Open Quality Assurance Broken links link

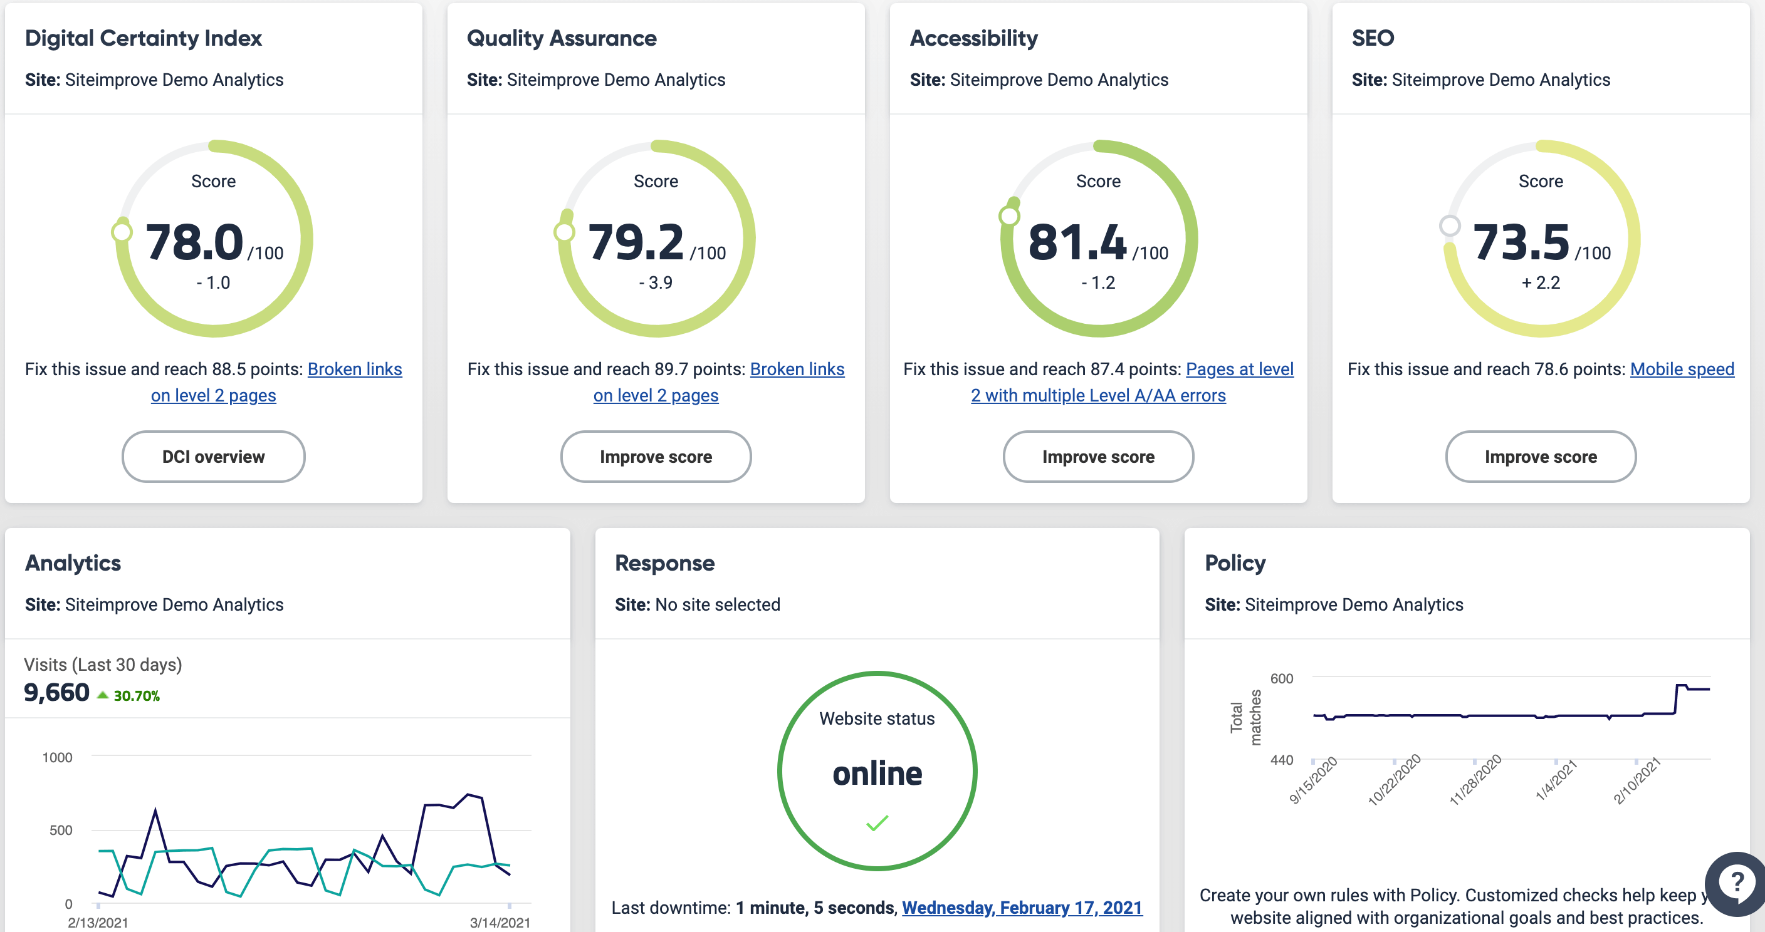[x=797, y=369]
